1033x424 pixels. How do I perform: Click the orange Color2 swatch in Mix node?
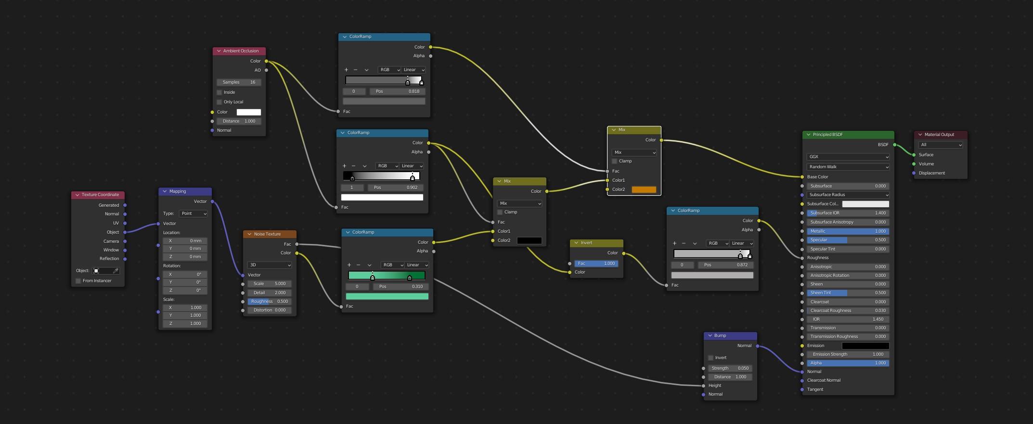644,189
